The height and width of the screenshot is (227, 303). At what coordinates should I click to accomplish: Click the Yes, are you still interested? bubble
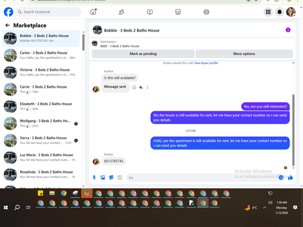pos(265,107)
